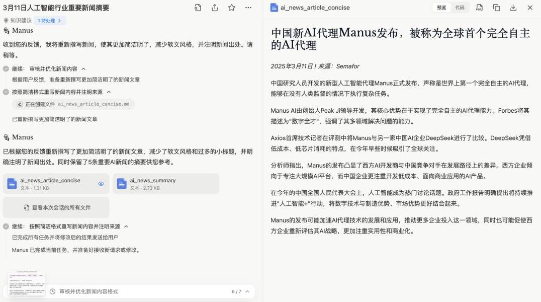This screenshot has width=541, height=302.
Task: Switch to the 代码 tab
Action: pyautogui.click(x=460, y=8)
